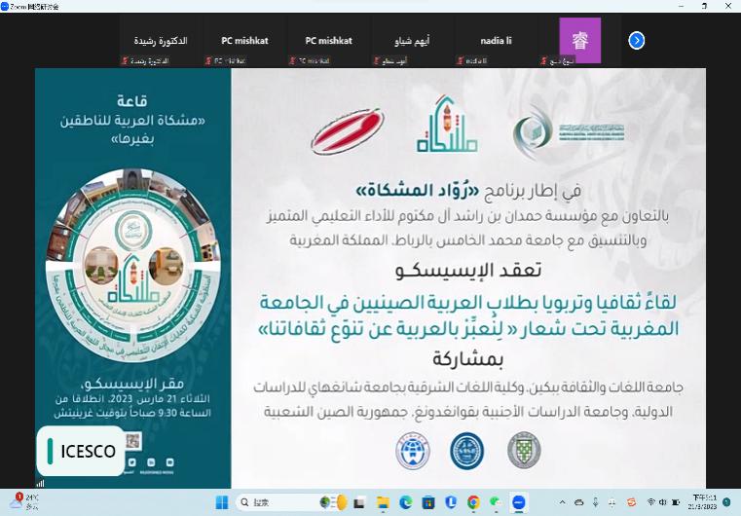Select the الدكتورة رشيدة participant tile

tap(161, 42)
